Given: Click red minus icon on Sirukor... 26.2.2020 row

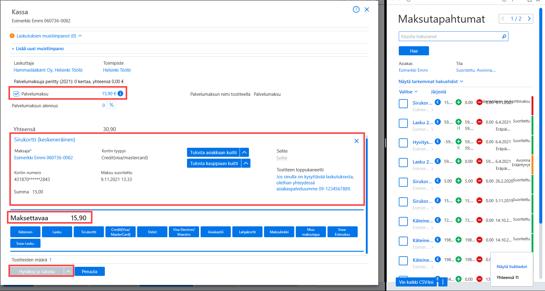Looking at the screenshot, I should click(479, 181).
